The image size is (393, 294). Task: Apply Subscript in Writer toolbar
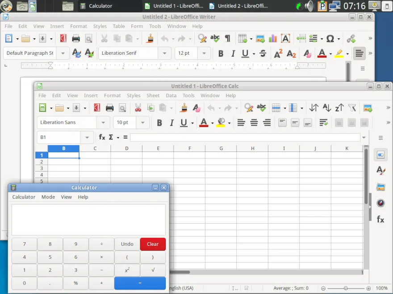click(x=291, y=53)
